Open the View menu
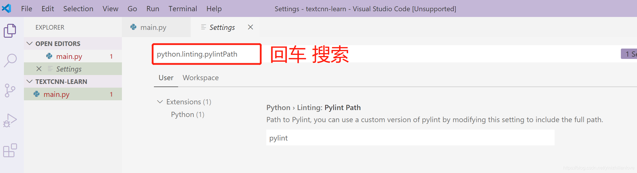Screen dimensions: 637x173 click(x=110, y=9)
